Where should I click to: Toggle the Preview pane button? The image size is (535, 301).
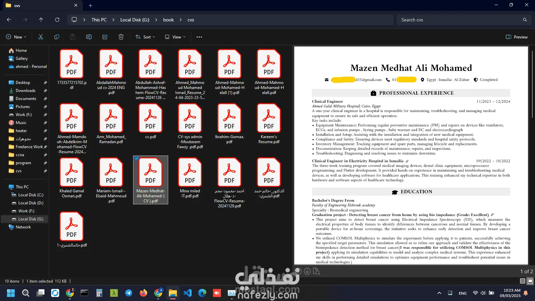[x=517, y=37]
